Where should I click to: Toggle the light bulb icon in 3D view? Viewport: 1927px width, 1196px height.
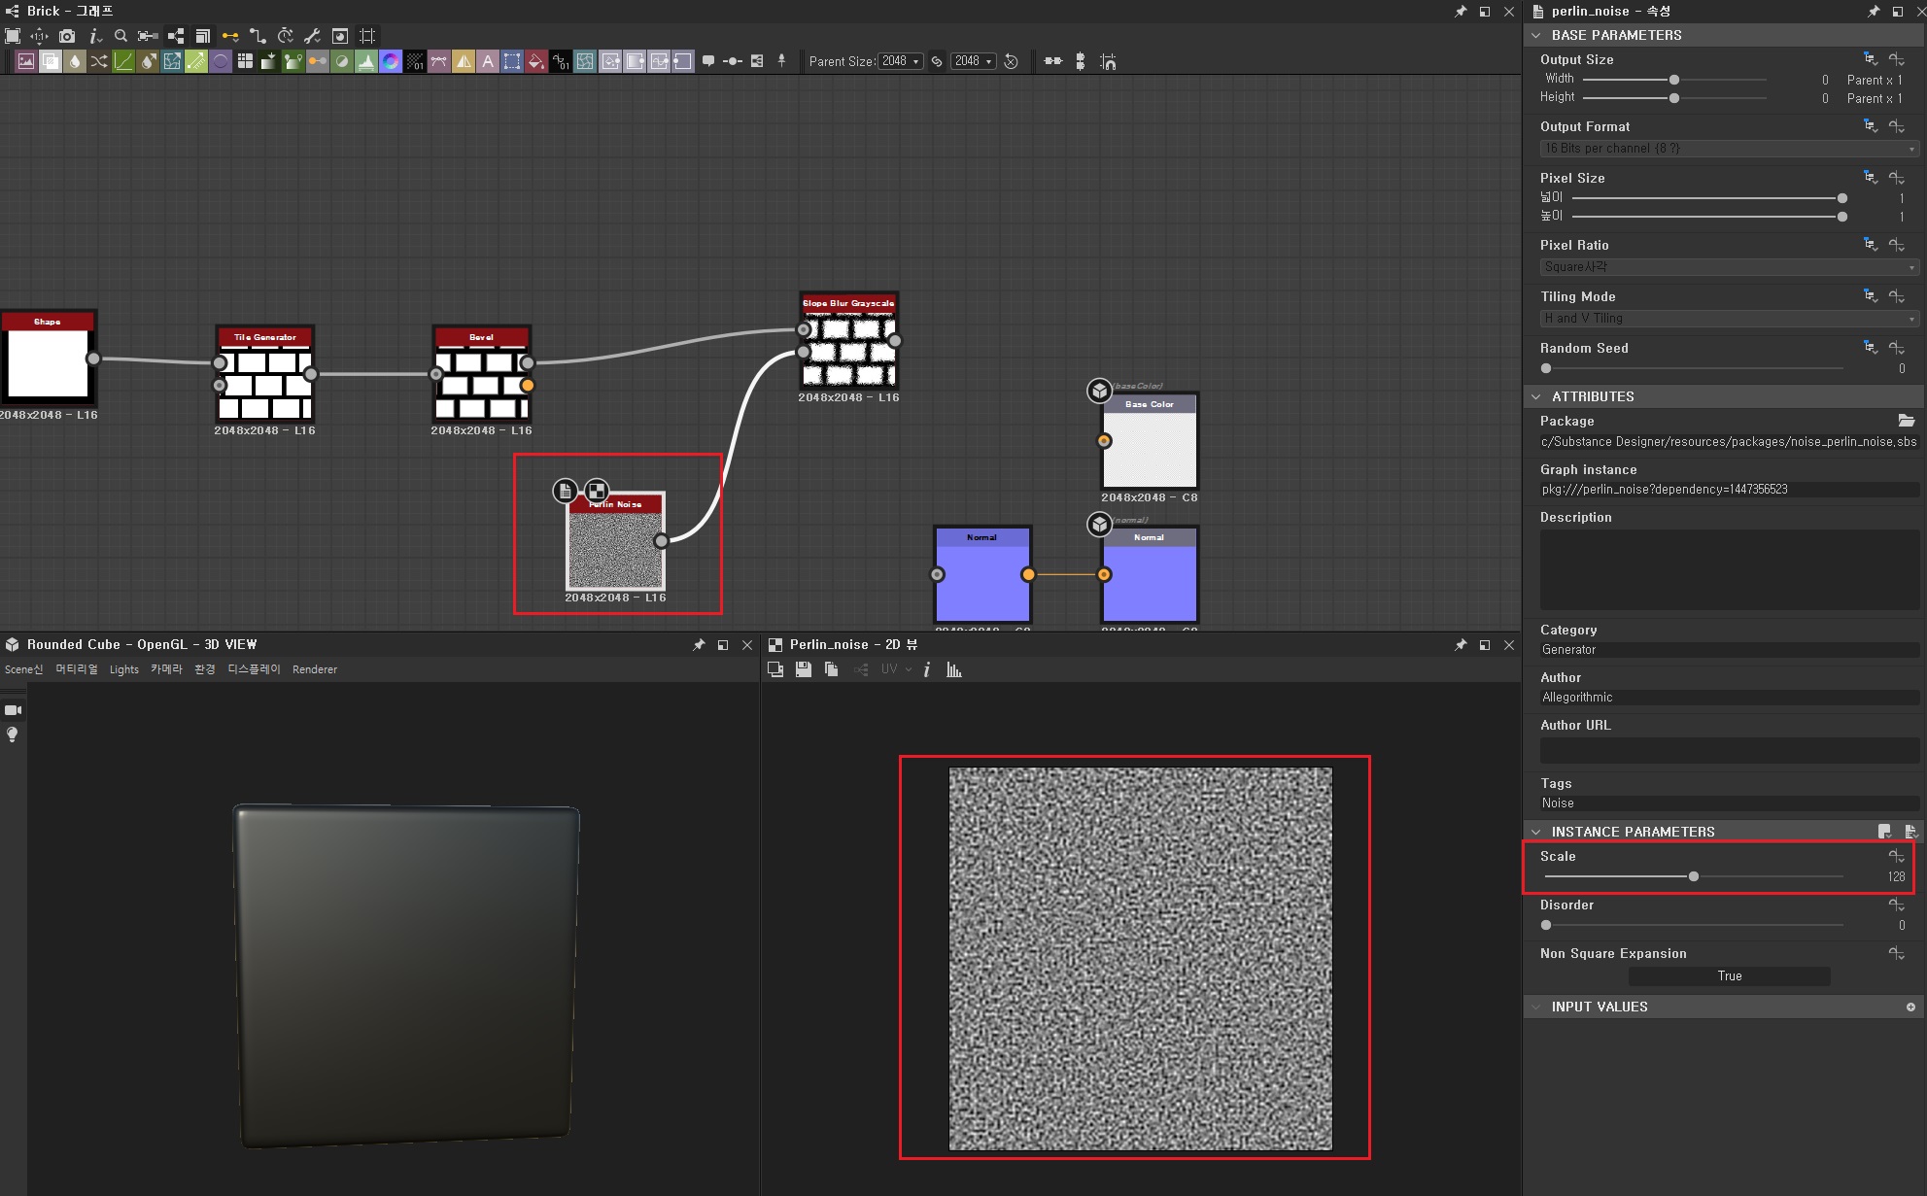pos(13,735)
